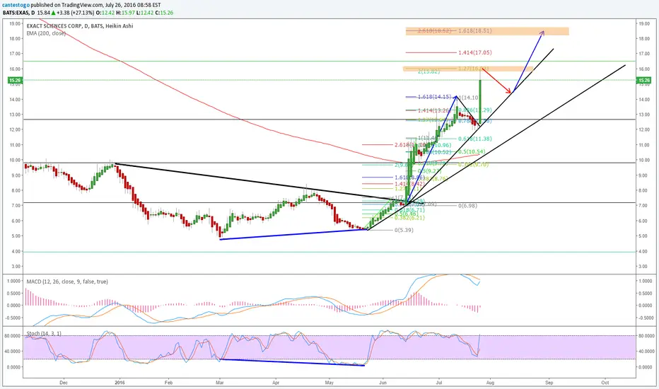
Task: Click the 80.0000 level on right Stoch axis
Action: (x=646, y=335)
